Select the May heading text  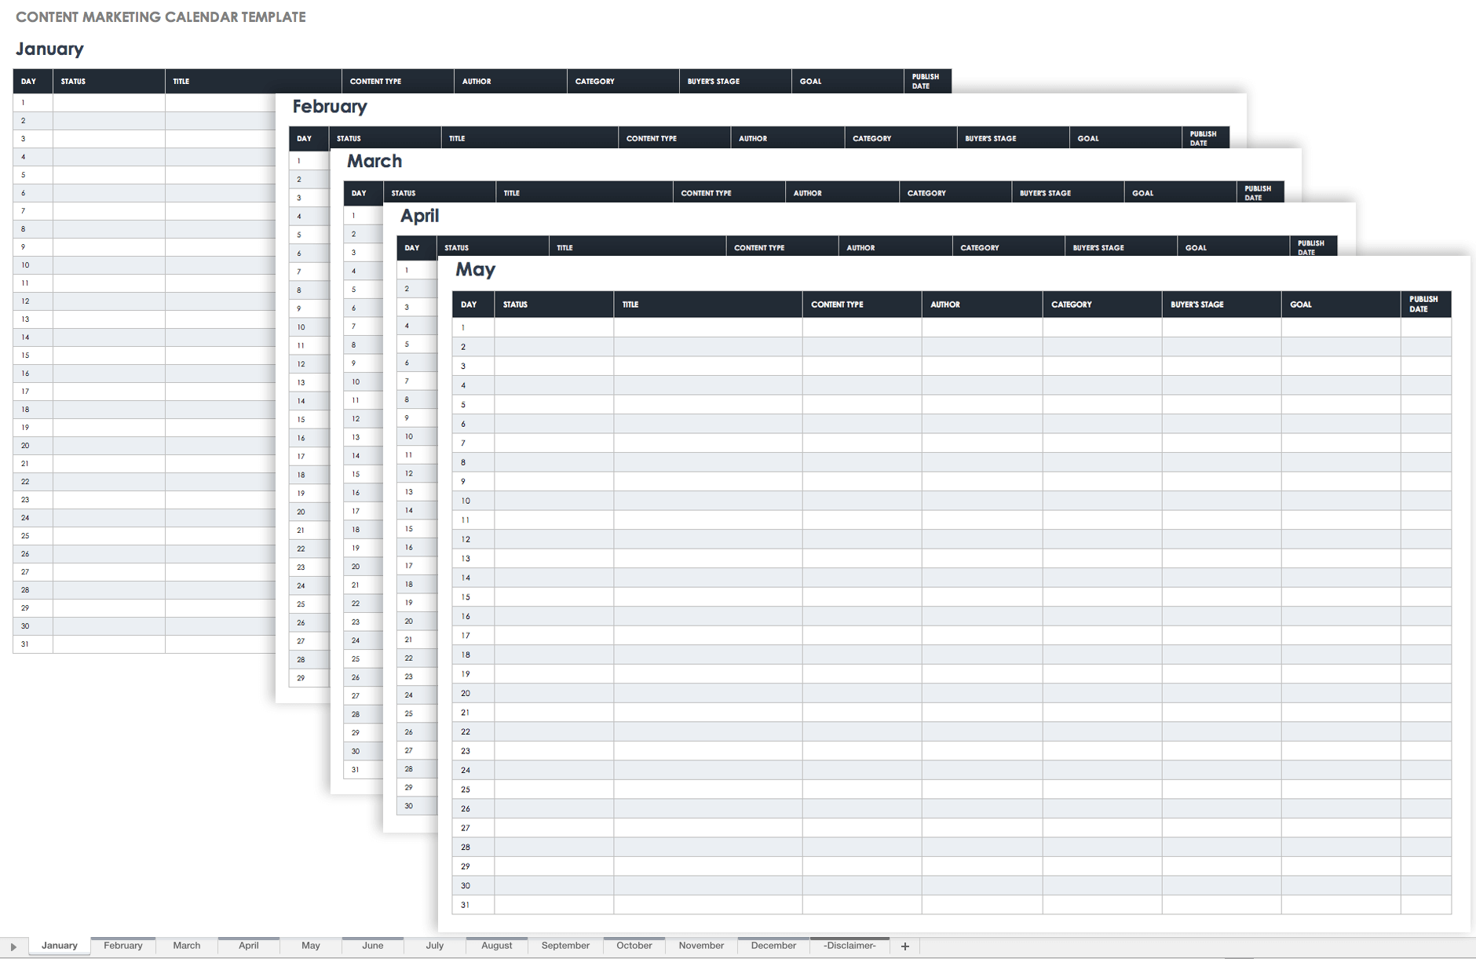[475, 270]
